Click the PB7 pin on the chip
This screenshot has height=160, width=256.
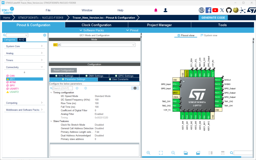(191, 74)
